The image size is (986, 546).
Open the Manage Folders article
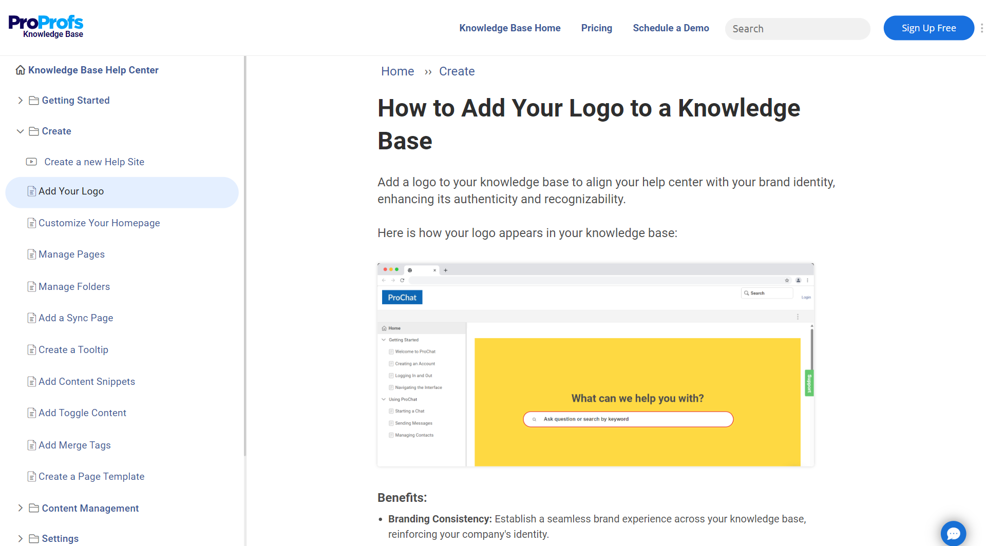click(x=74, y=286)
